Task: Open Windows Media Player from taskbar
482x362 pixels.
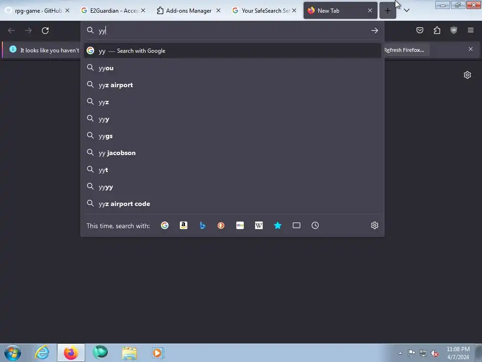Action: (x=158, y=353)
